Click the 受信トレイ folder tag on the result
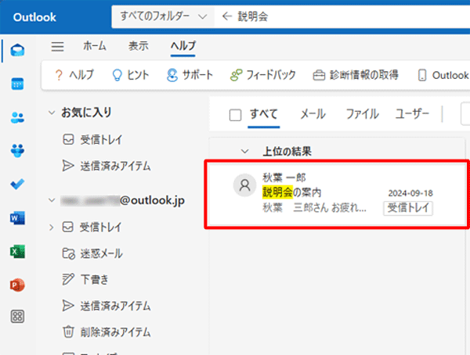The height and width of the screenshot is (355, 470). pyautogui.click(x=408, y=208)
